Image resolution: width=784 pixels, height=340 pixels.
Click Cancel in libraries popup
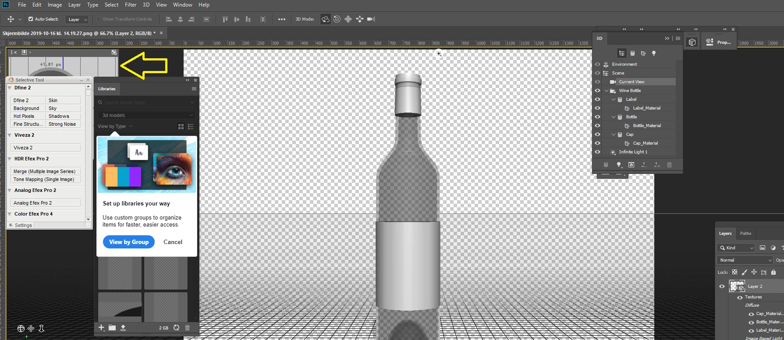173,242
